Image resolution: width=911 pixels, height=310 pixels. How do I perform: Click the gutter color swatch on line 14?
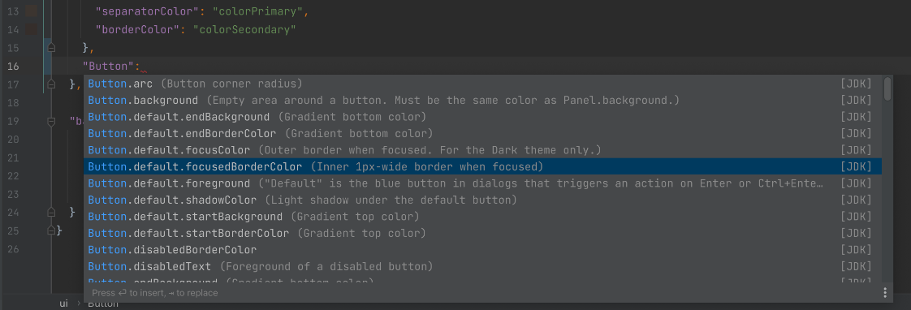[x=32, y=29]
